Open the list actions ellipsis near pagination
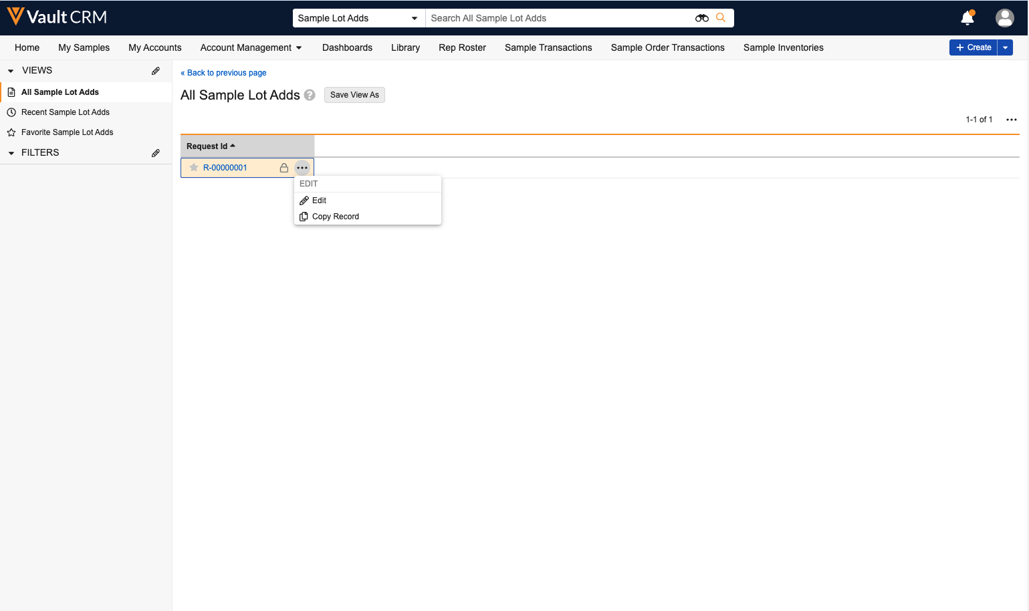The height and width of the screenshot is (611, 1029). click(x=1011, y=120)
